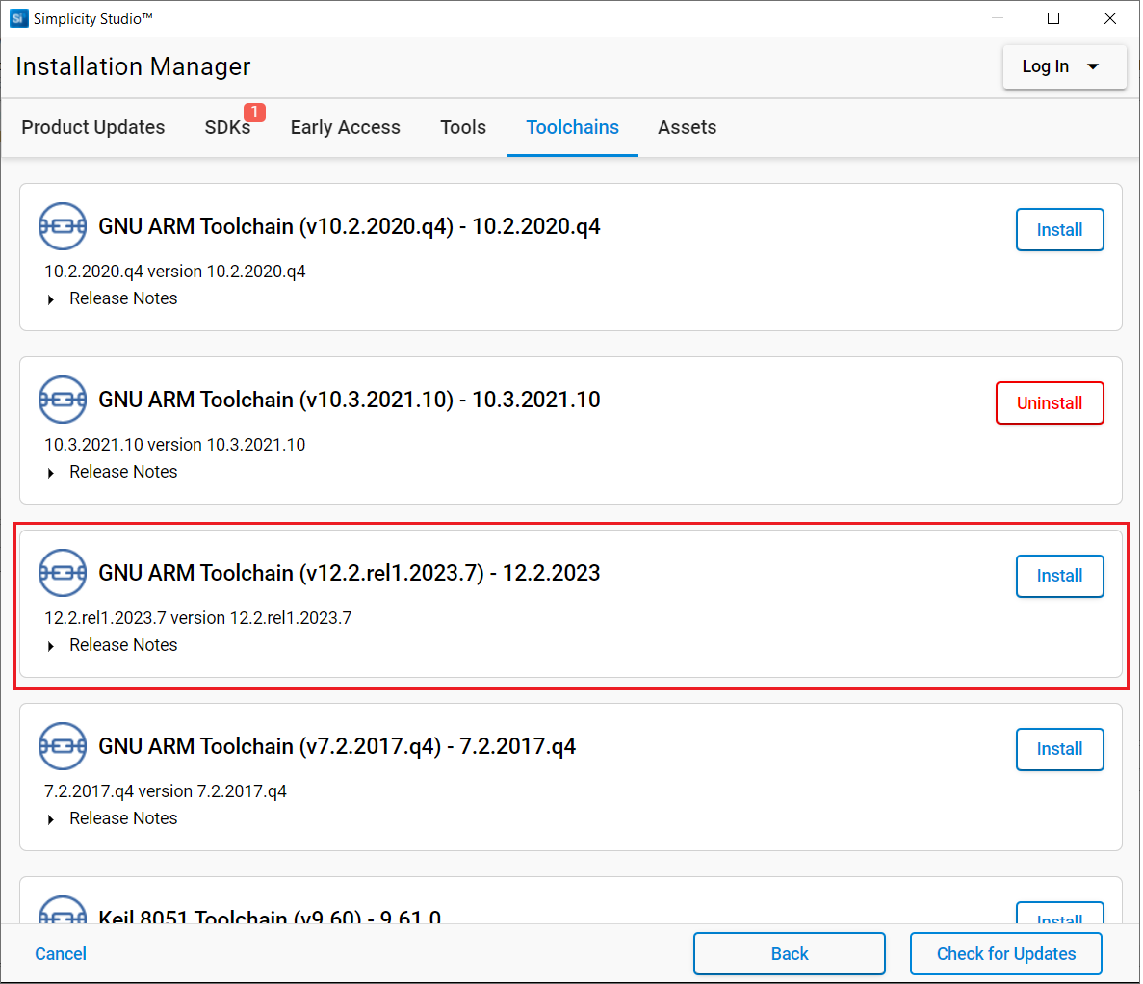The width and height of the screenshot is (1143, 984).
Task: Expand Release Notes for the highlighted v12.2 toolchain
Action: click(122, 645)
